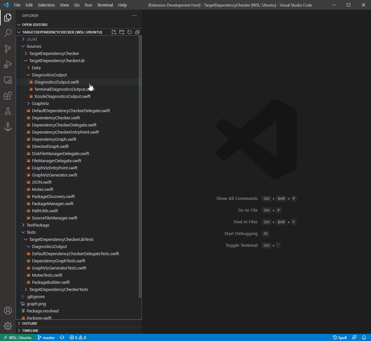Expand the GraphViz folder
The height and width of the screenshot is (341, 371).
(x=79, y=103)
